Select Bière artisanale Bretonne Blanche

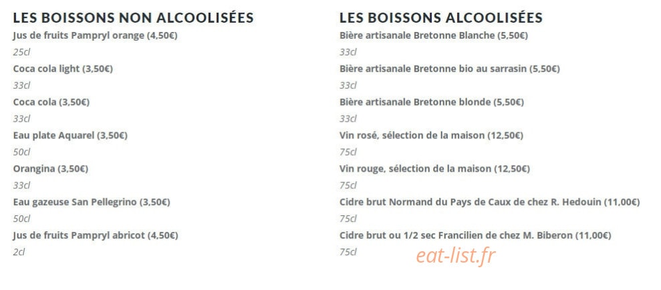(x=434, y=36)
